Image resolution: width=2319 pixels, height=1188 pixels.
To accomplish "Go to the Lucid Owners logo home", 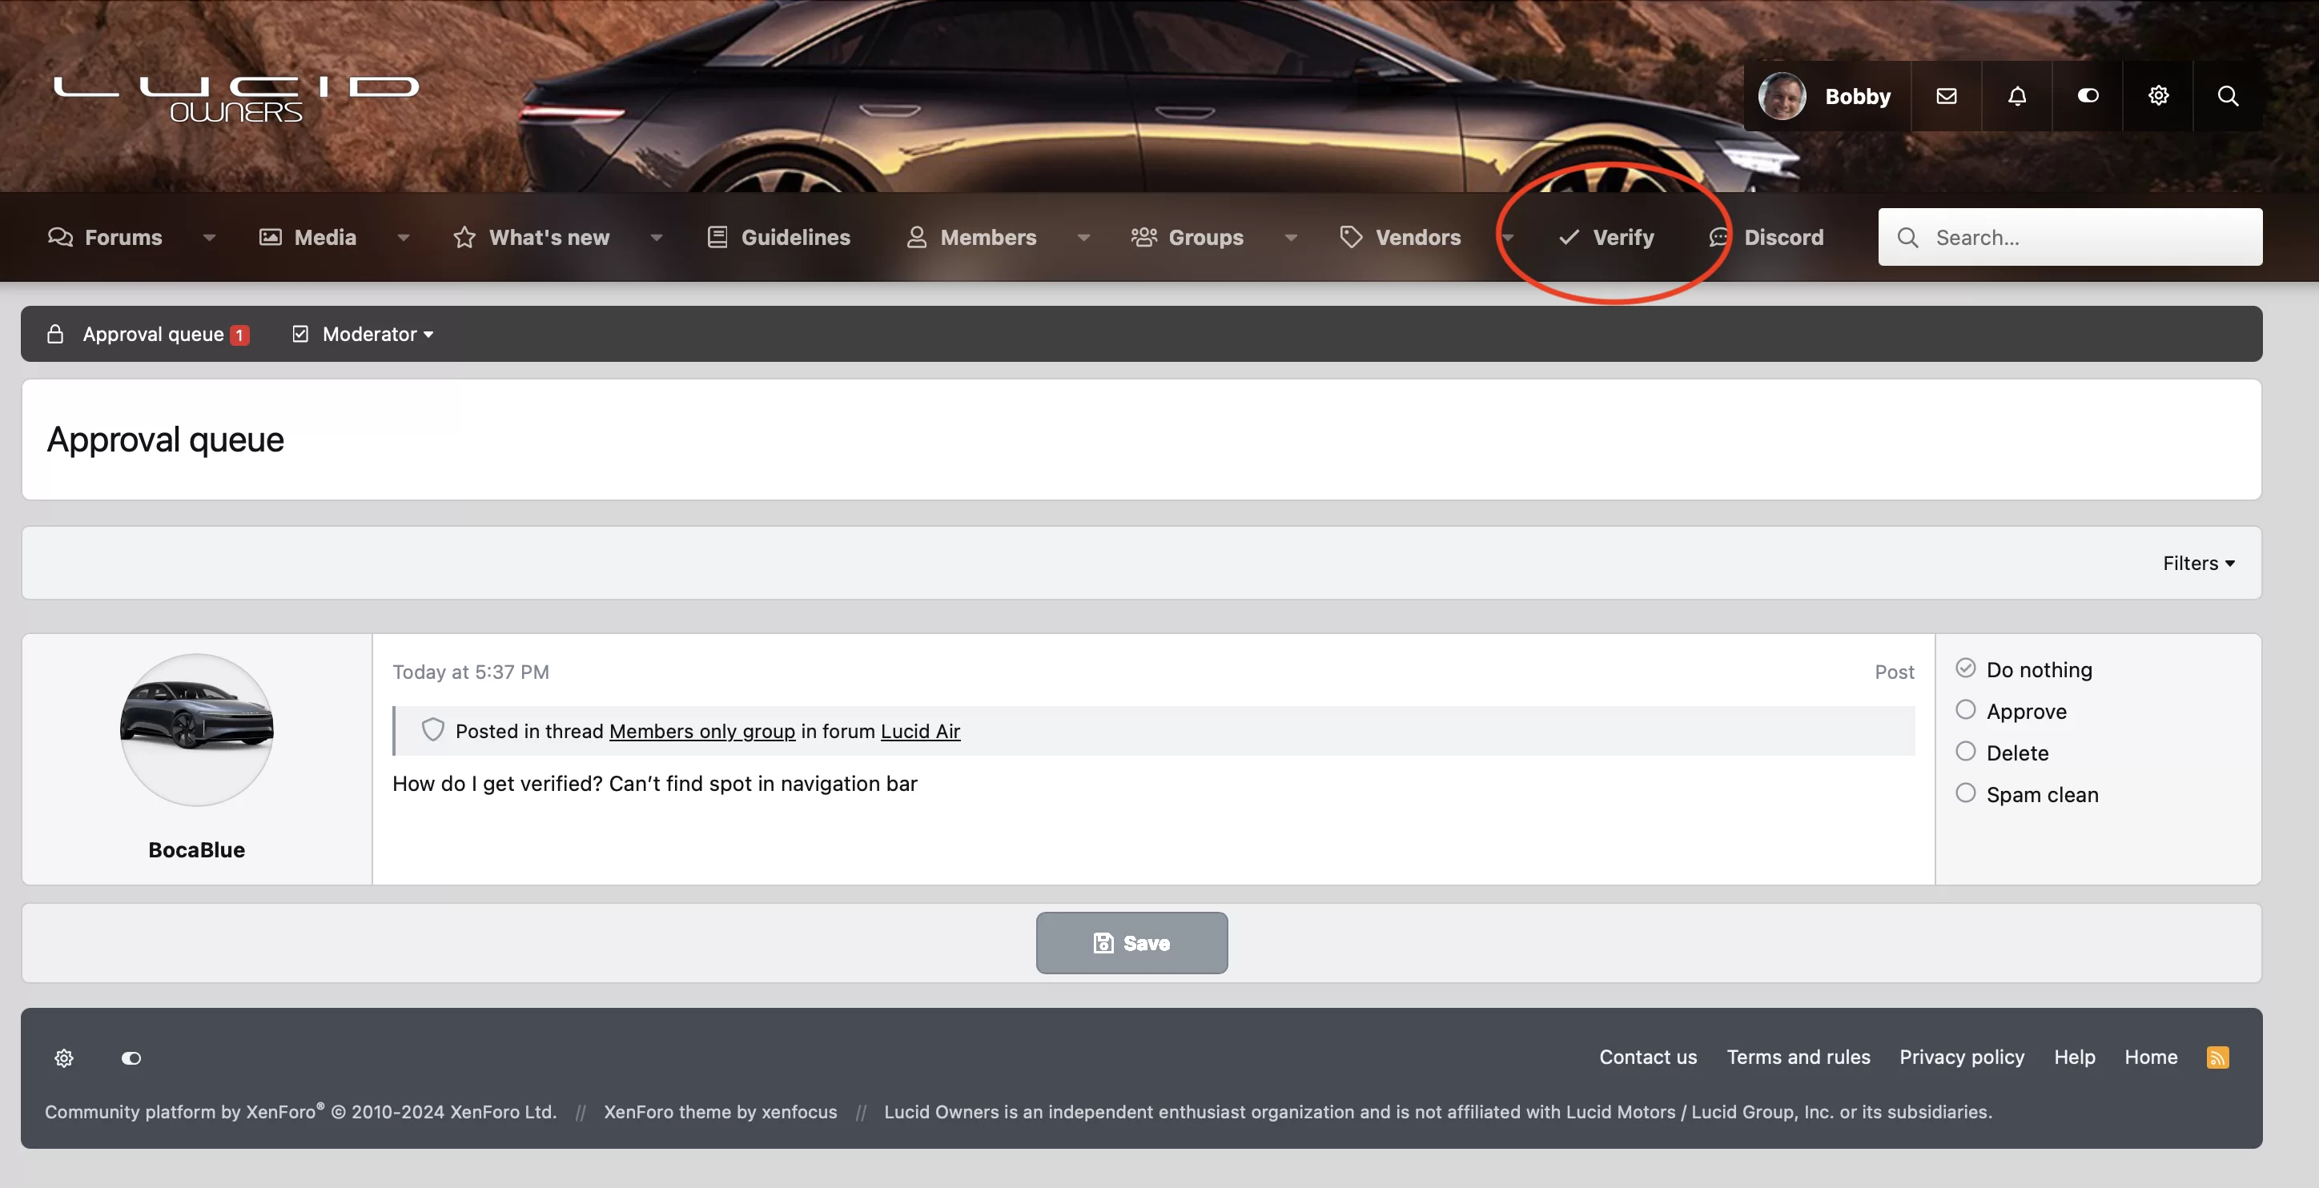I will click(237, 99).
